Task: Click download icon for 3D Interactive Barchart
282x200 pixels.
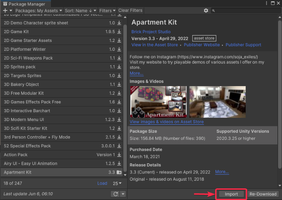Action: pos(119,111)
